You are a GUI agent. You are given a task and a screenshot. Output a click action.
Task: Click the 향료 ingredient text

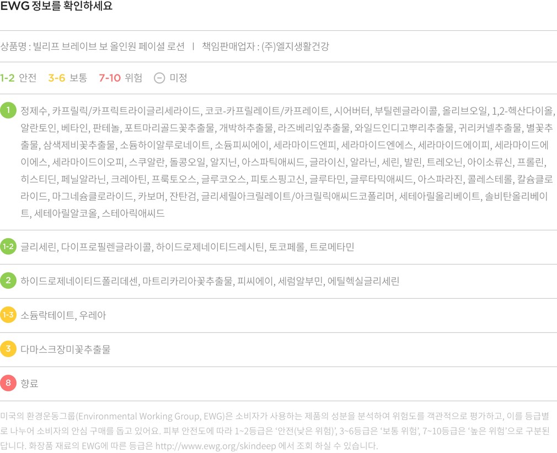30,384
